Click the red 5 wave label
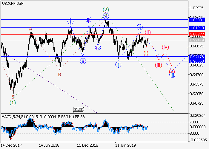 pos(13,97)
